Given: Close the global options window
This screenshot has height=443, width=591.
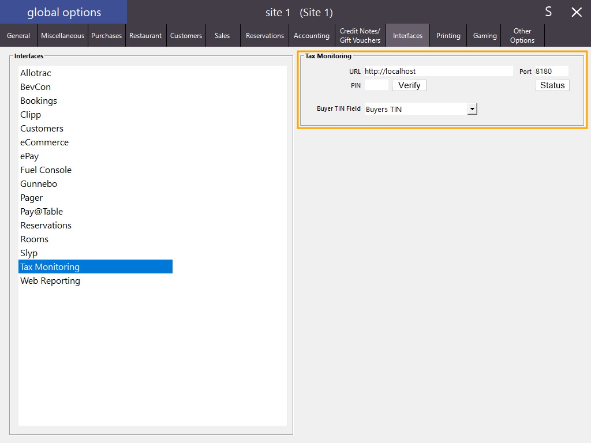Looking at the screenshot, I should (576, 12).
